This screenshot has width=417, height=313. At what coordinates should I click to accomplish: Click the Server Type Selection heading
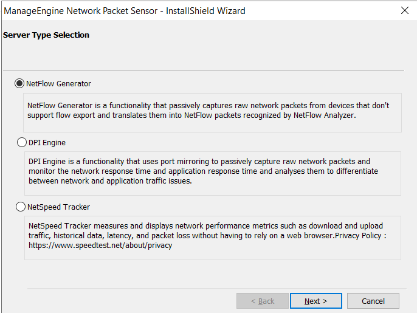[x=46, y=35]
